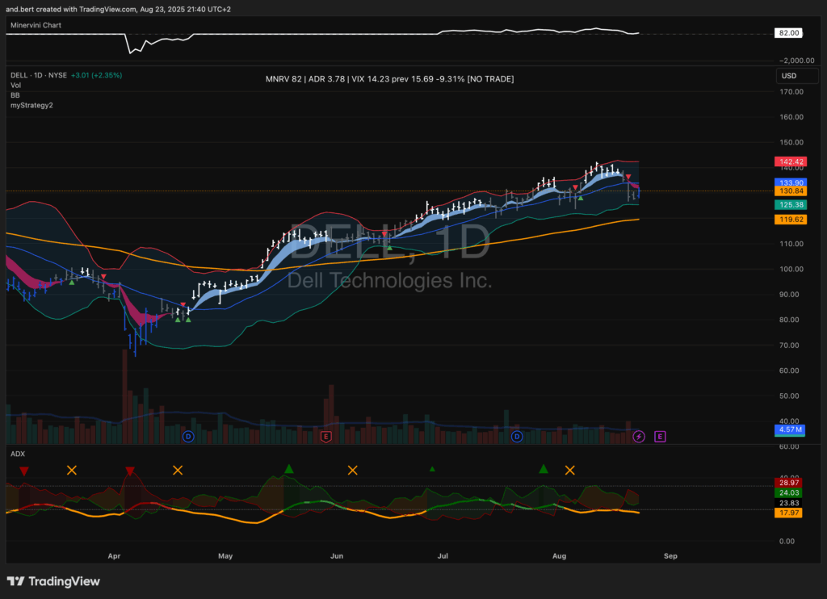Select the Vol indicator legend label
Image resolution: width=827 pixels, height=599 pixels.
click(x=16, y=86)
